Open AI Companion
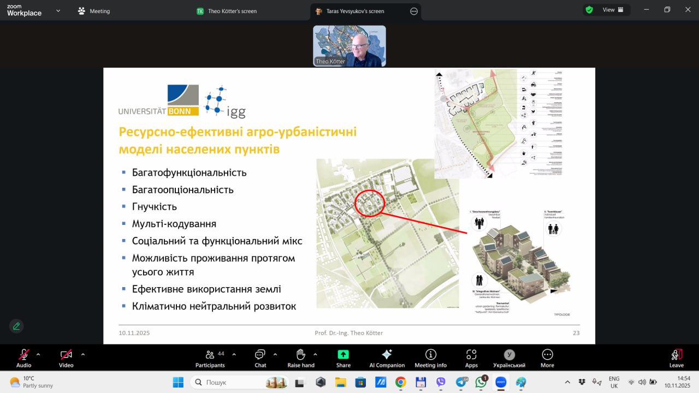699x393 pixels. [387, 358]
